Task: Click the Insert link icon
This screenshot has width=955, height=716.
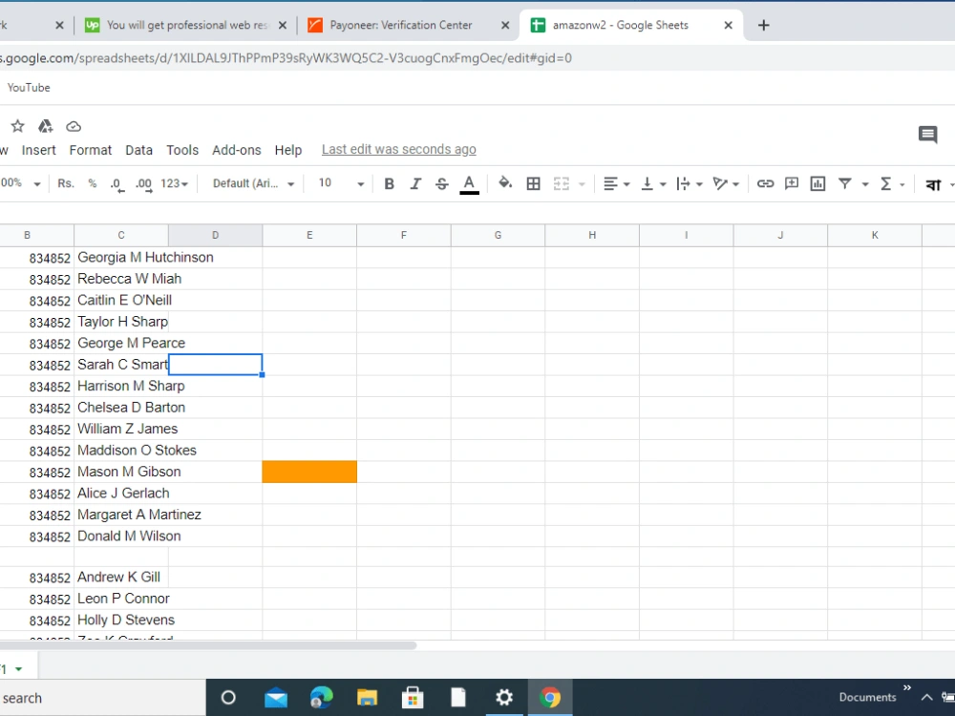Action: 765,183
